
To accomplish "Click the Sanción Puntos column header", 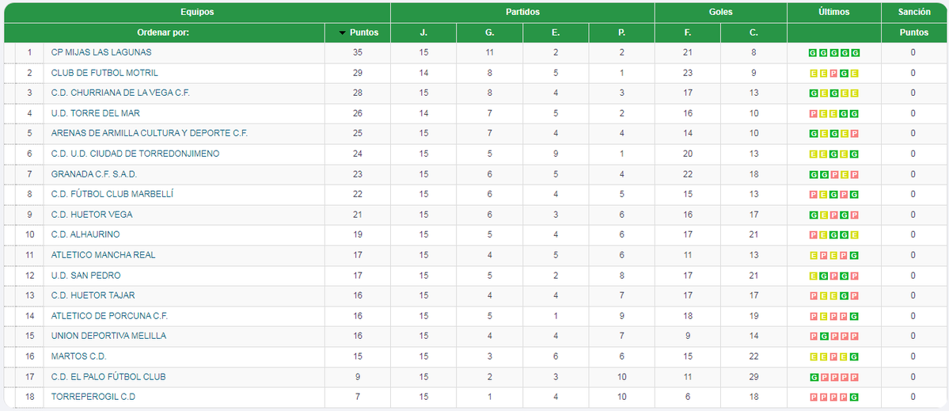I will click(914, 33).
